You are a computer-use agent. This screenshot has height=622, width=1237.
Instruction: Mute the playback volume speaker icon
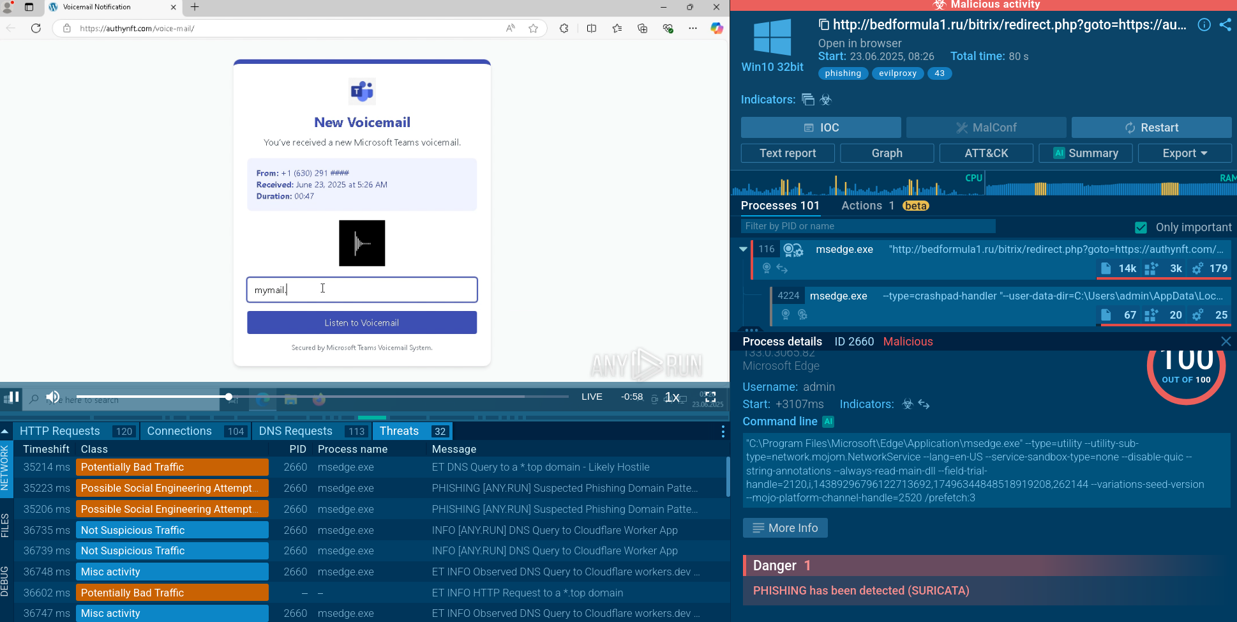53,397
